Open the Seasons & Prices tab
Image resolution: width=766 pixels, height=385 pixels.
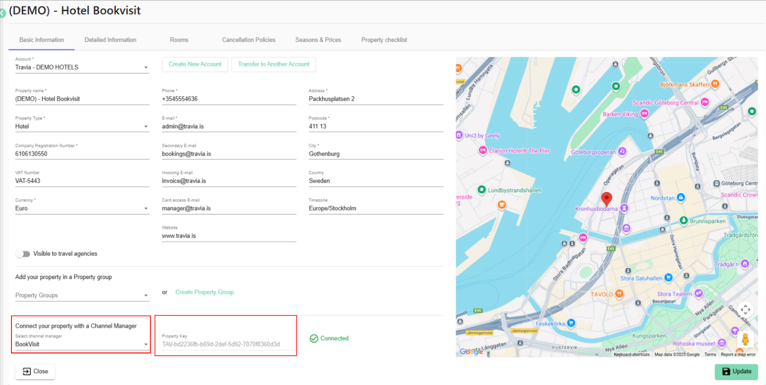point(318,40)
